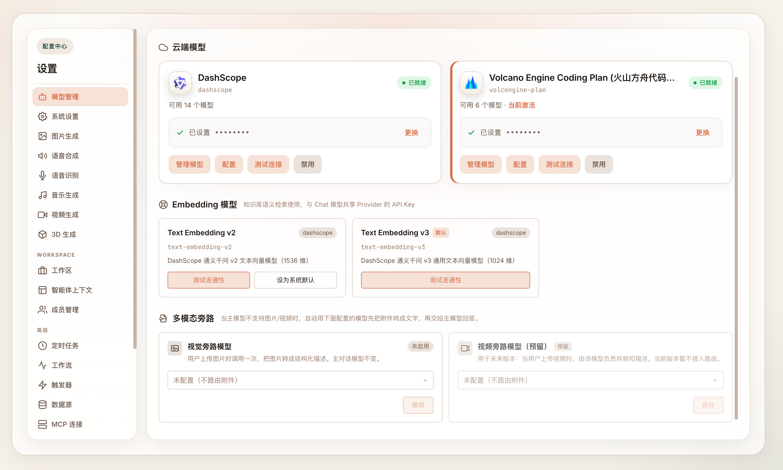Go to 成员管理 menu item
Screen dimensions: 783x470
pyautogui.click(x=80, y=310)
